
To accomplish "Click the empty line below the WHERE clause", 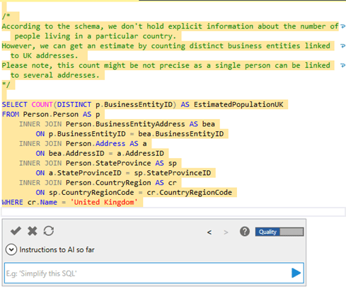I will point(173,212).
